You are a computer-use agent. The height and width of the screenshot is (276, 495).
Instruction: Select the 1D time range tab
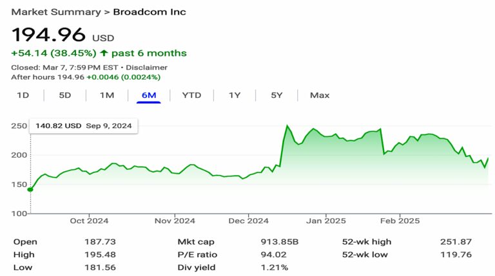coord(23,95)
